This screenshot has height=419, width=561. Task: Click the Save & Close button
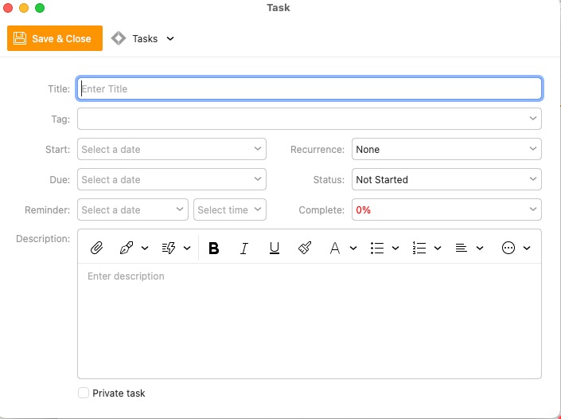pos(55,38)
